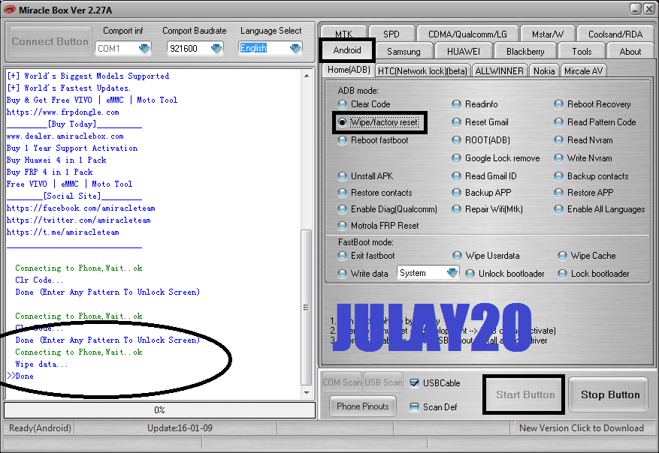
Task: Open the Tools tab
Action: [x=582, y=52]
